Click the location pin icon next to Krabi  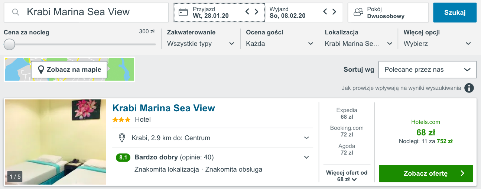121,138
